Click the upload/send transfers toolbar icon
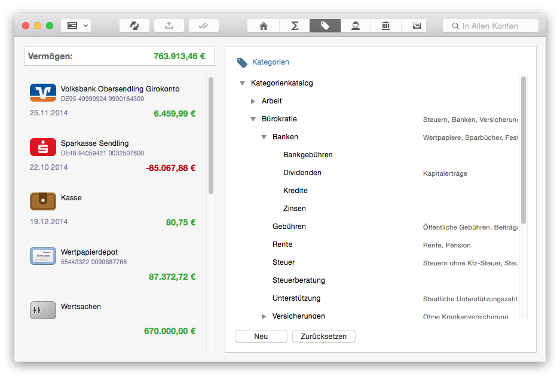560x376 pixels. [x=169, y=26]
